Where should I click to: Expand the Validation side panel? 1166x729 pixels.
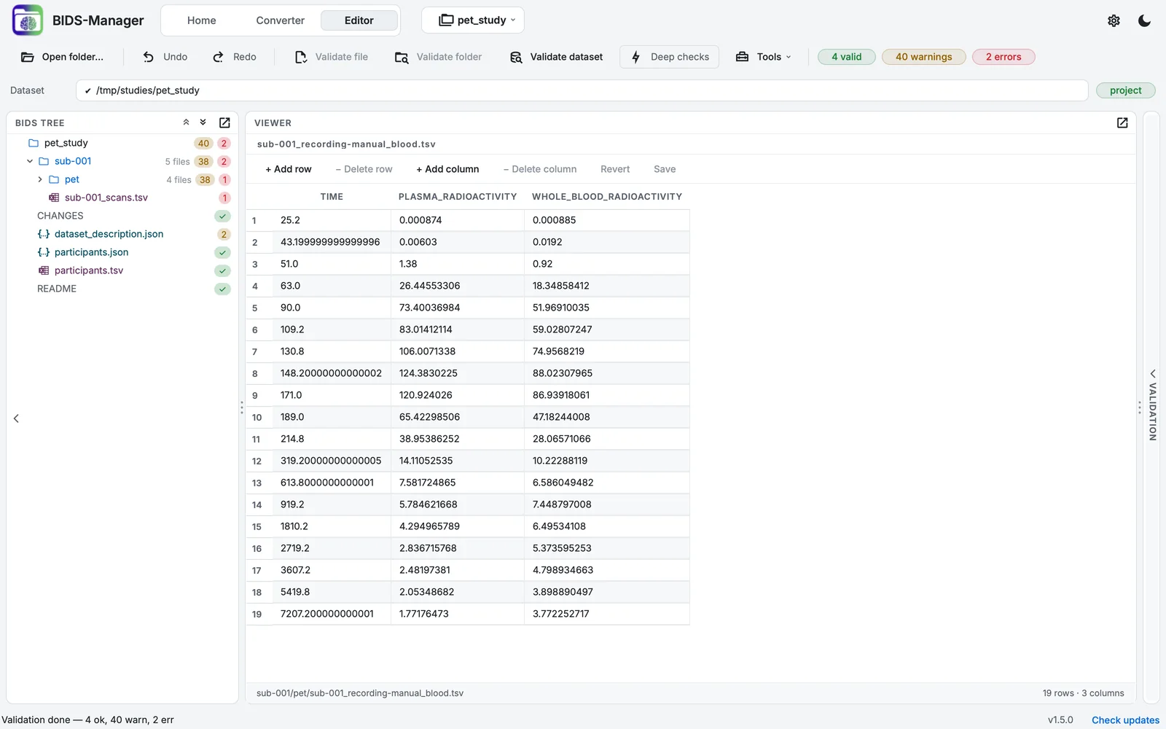click(1152, 405)
